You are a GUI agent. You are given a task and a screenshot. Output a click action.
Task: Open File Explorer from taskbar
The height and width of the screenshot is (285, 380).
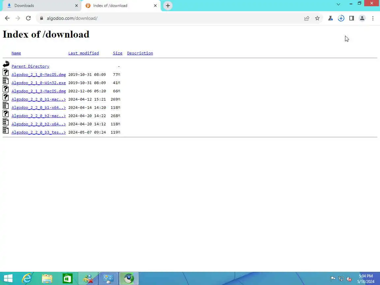(47, 278)
